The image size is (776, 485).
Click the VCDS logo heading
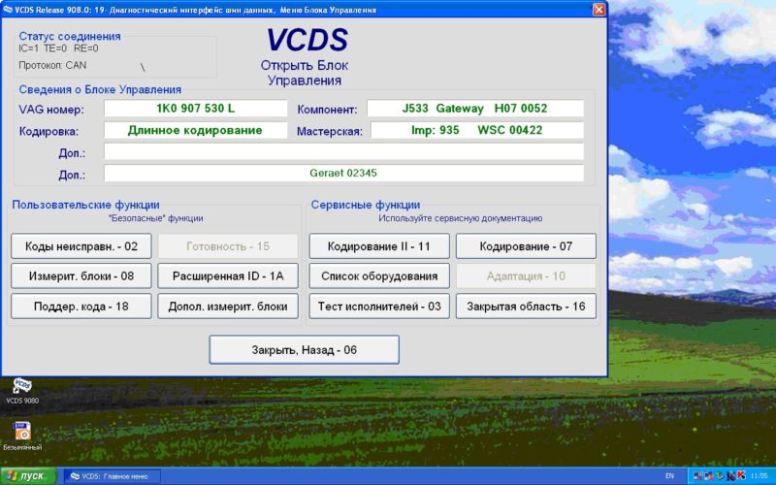pos(307,40)
